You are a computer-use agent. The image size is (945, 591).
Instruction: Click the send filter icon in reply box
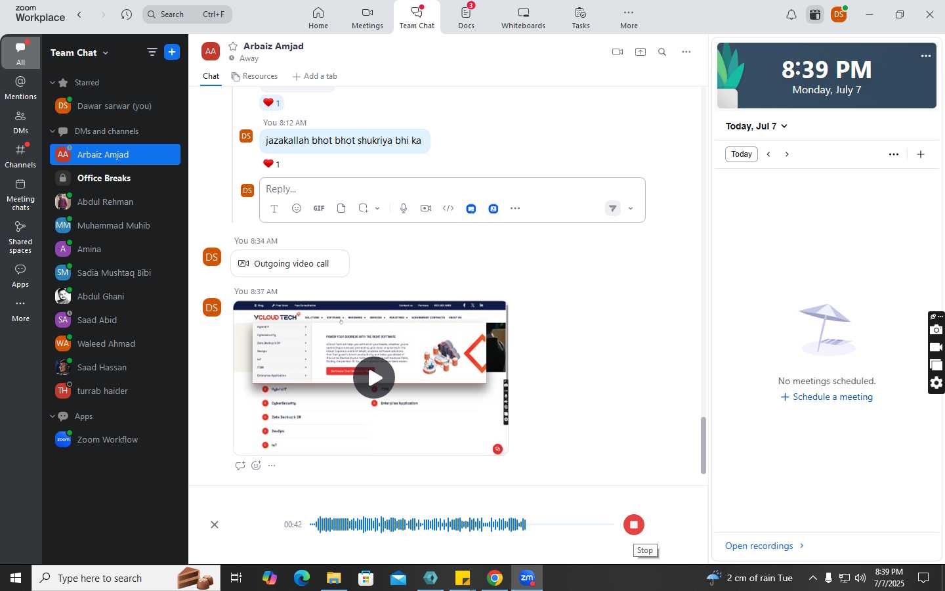click(612, 208)
